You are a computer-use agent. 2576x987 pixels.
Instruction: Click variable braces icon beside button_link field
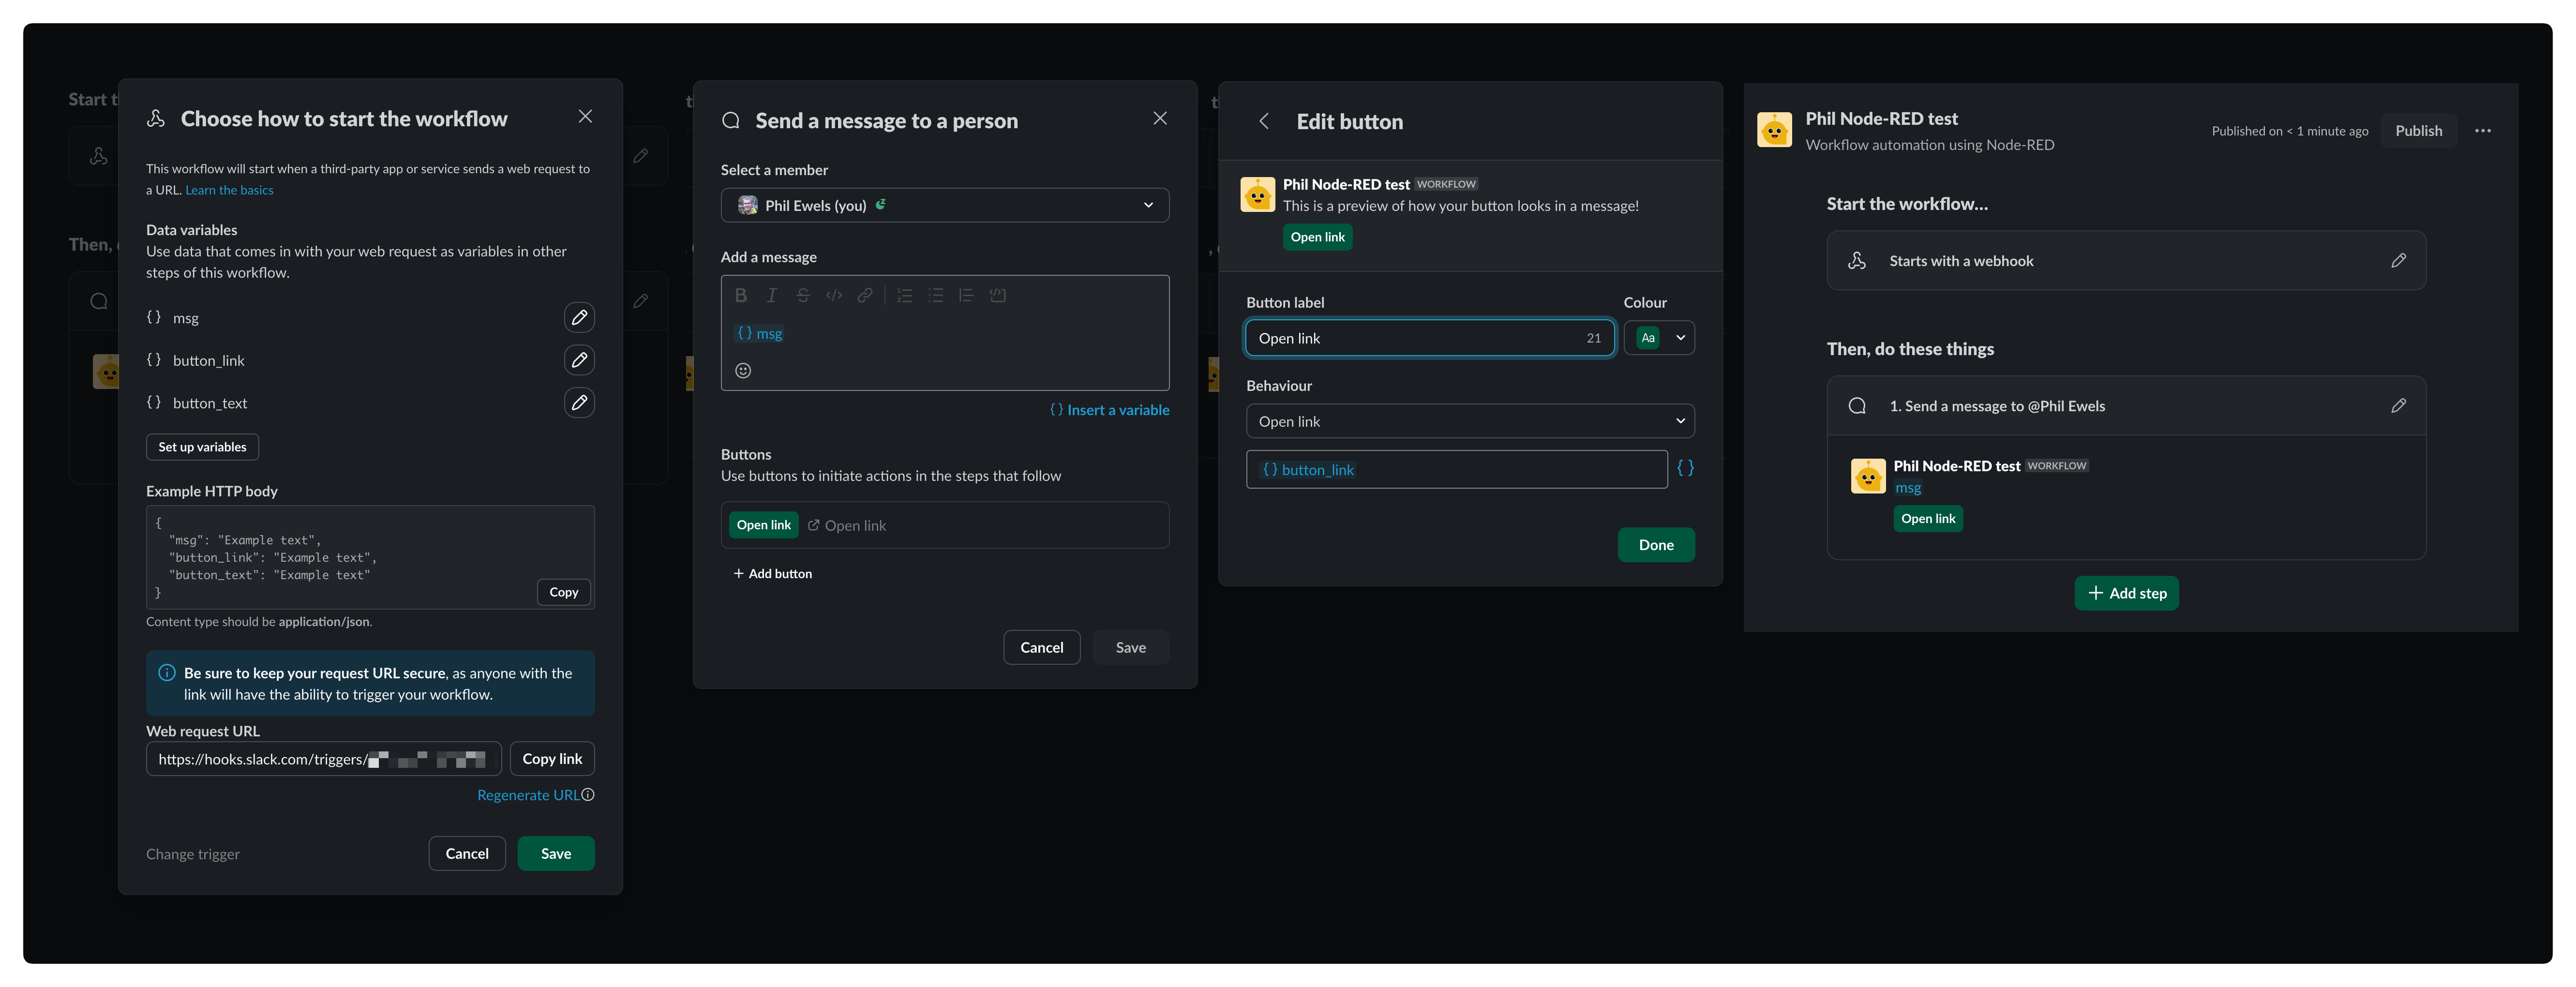tap(1685, 468)
